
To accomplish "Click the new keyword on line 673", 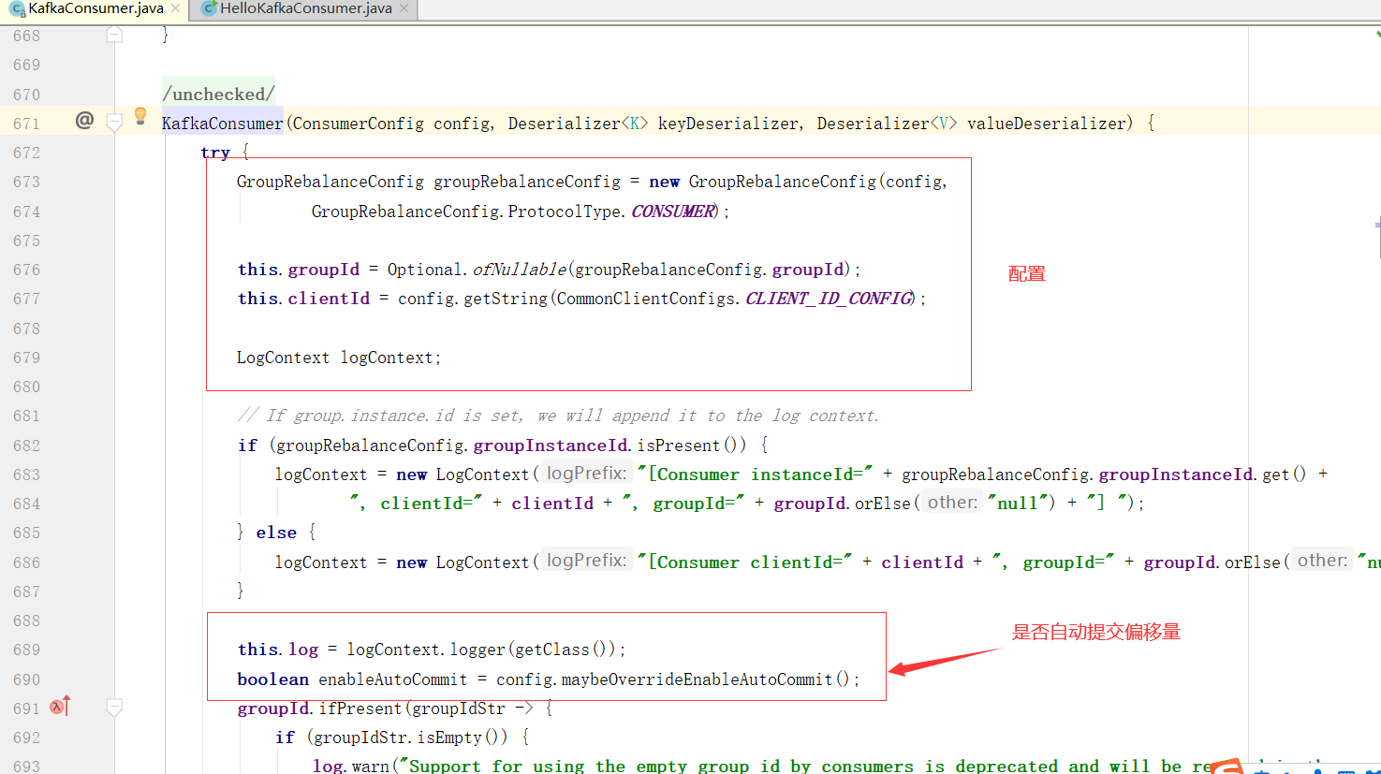I will tap(664, 182).
